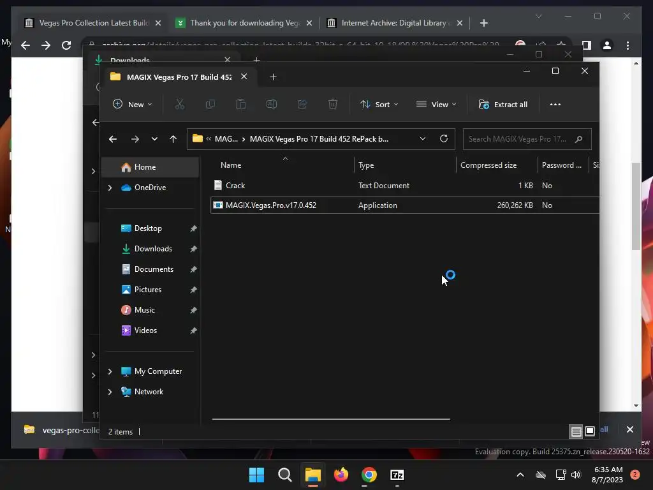Close the Chrome downloads bar
The image size is (653, 490).
click(x=629, y=429)
